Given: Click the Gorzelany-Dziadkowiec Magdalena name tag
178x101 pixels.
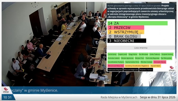Looking at the screenshot, I should 137,66.
